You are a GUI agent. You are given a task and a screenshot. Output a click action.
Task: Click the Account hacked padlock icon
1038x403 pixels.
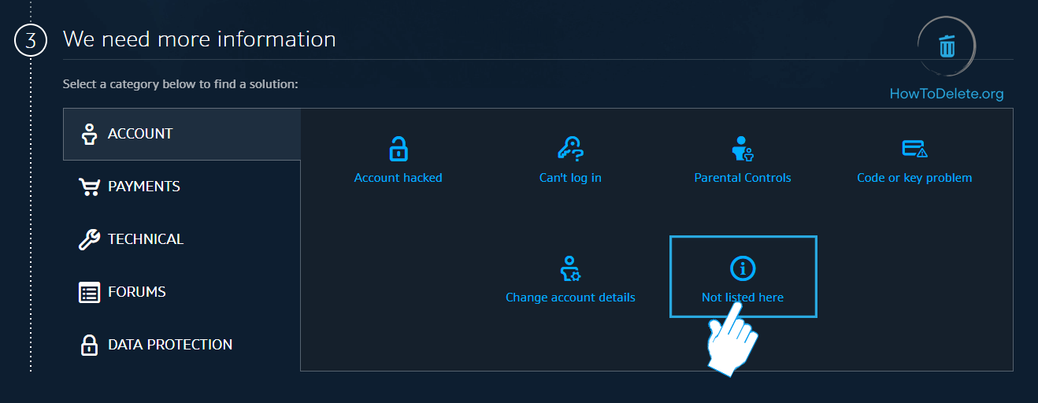coord(399,149)
